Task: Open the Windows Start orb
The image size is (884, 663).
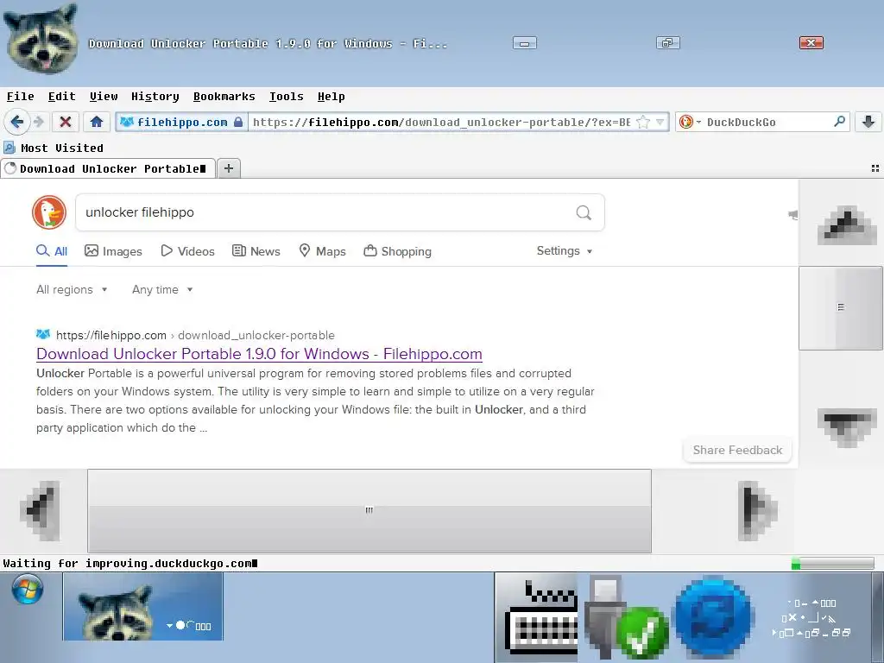Action: pyautogui.click(x=28, y=589)
